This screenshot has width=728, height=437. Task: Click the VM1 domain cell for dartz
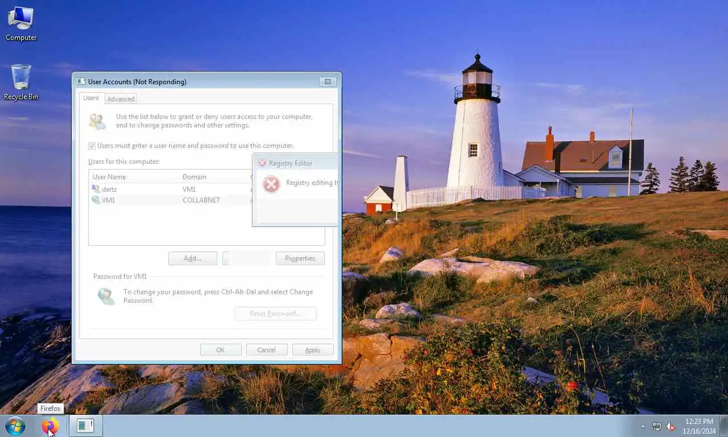pyautogui.click(x=189, y=189)
